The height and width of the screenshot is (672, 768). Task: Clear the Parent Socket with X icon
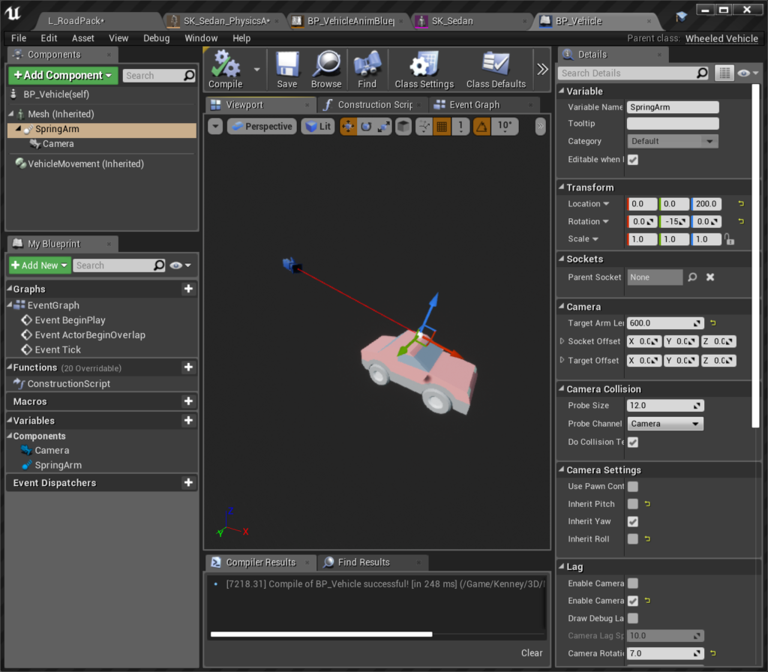710,277
